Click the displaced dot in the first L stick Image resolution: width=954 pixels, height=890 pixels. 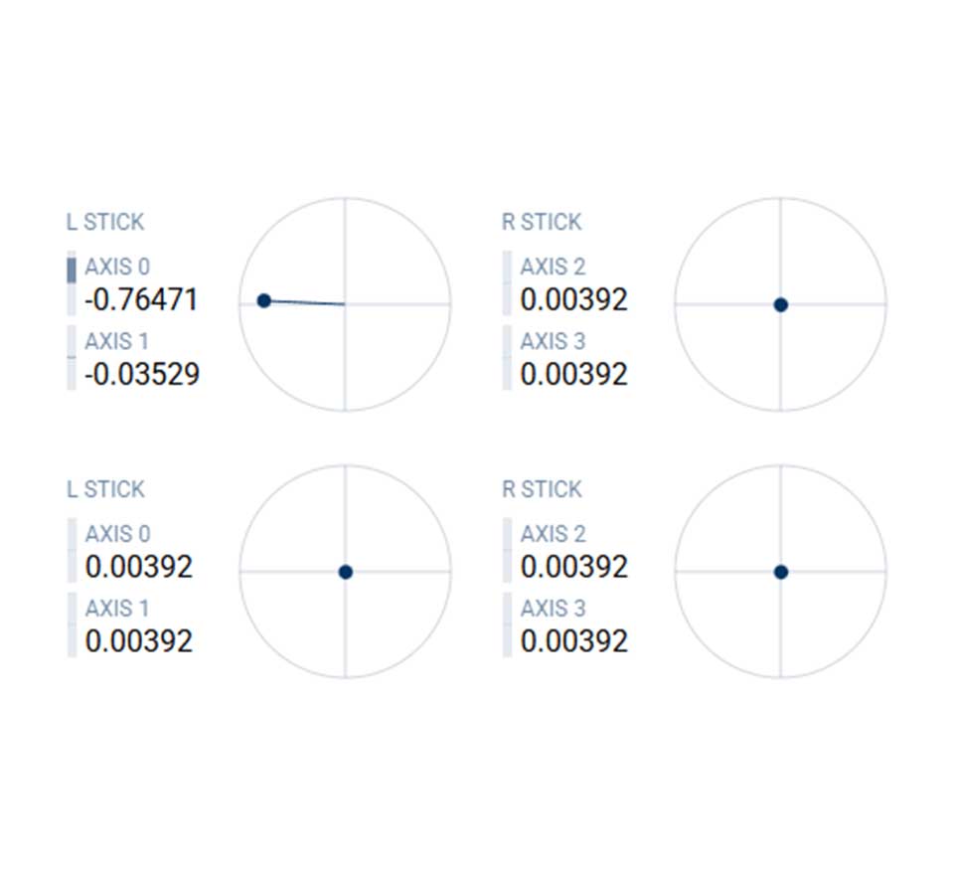click(263, 300)
